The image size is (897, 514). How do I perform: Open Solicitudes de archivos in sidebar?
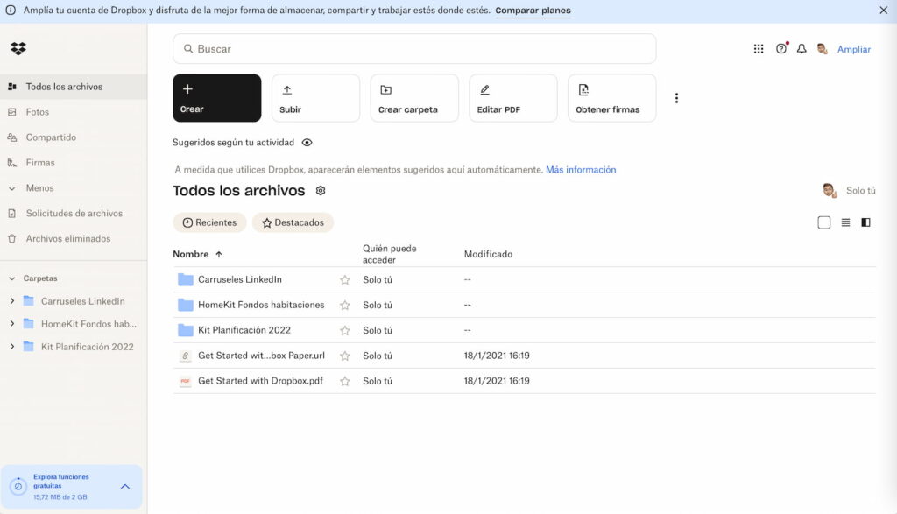(x=74, y=214)
